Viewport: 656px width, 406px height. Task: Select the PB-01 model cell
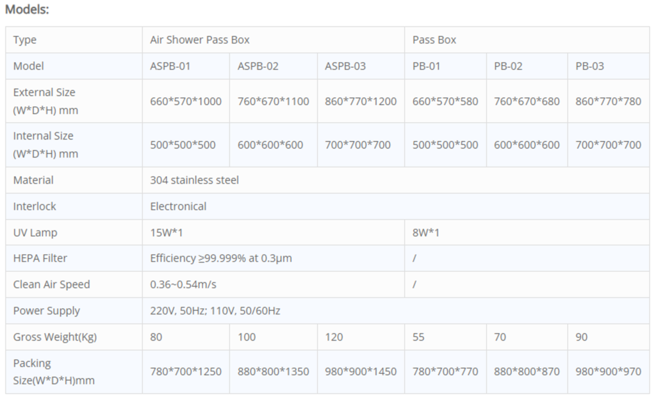[x=445, y=66]
